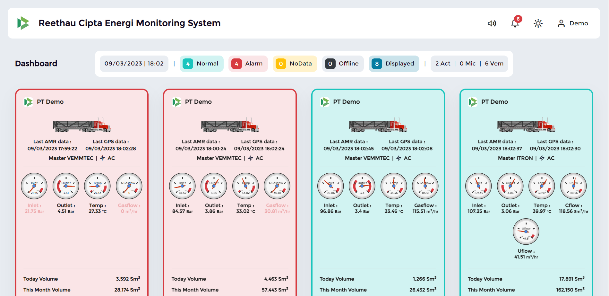This screenshot has height=296, width=609.
Task: Filter dashboard by Alarm status
Action: 248,64
